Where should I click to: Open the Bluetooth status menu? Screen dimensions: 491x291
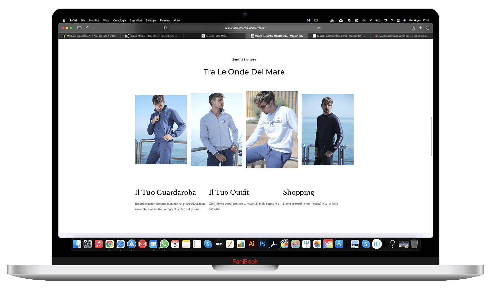pos(371,20)
